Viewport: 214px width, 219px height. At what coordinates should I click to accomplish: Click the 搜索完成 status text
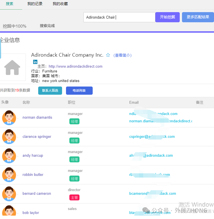(x=47, y=26)
